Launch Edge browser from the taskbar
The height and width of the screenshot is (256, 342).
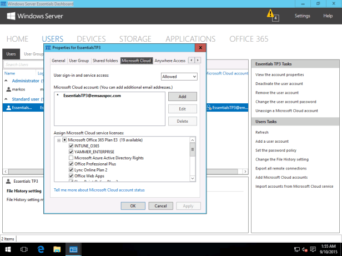click(41, 250)
